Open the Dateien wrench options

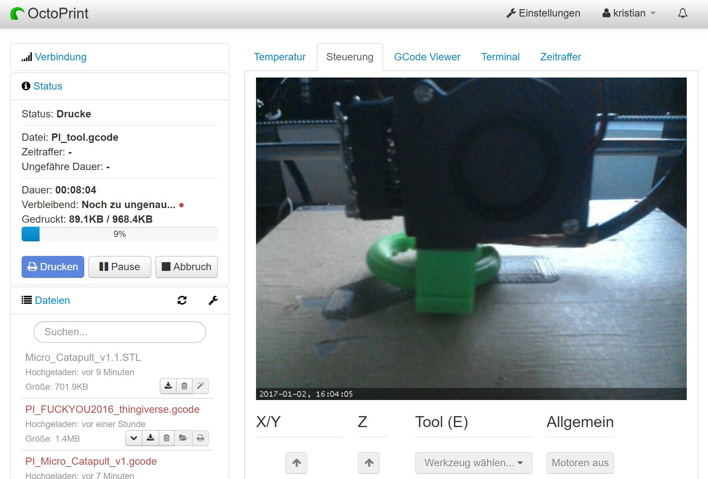point(213,301)
